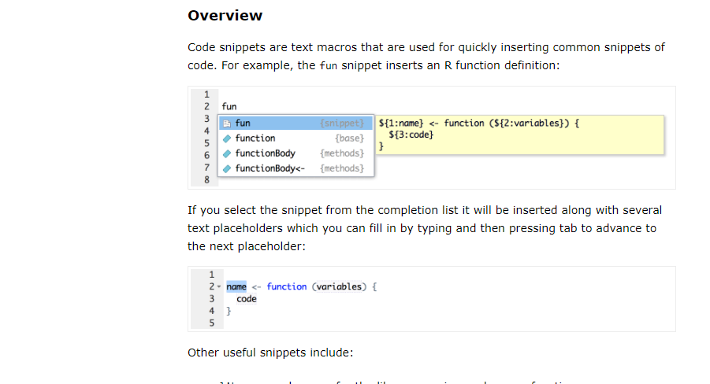The height and width of the screenshot is (384, 710).
Task: Click the inline fun code word in paragraph
Action: [x=329, y=66]
